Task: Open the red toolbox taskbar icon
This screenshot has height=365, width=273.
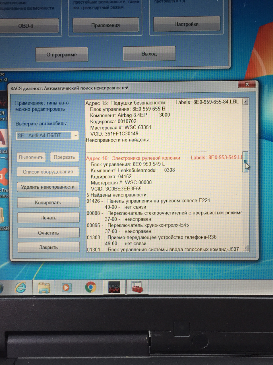Action: (137, 287)
